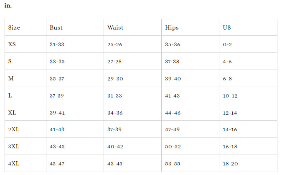Select the L US size 10-12
282x175 pixels.
(x=230, y=95)
